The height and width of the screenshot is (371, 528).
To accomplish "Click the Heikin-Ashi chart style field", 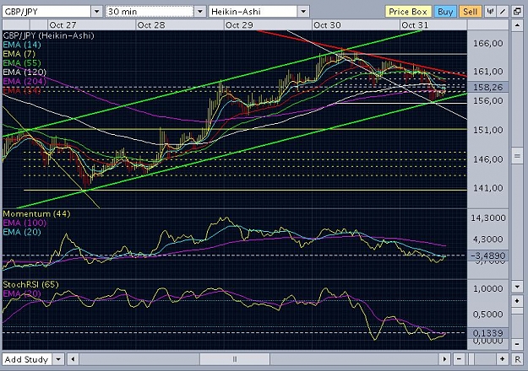I will click(253, 12).
